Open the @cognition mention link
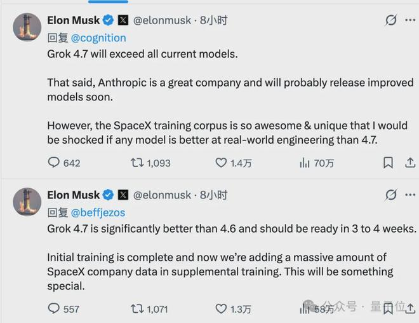This screenshot has width=419, height=323. (x=98, y=38)
